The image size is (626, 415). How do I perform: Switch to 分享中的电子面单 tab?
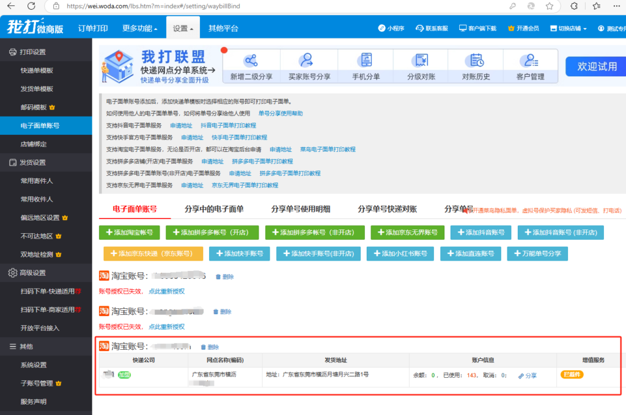click(214, 209)
